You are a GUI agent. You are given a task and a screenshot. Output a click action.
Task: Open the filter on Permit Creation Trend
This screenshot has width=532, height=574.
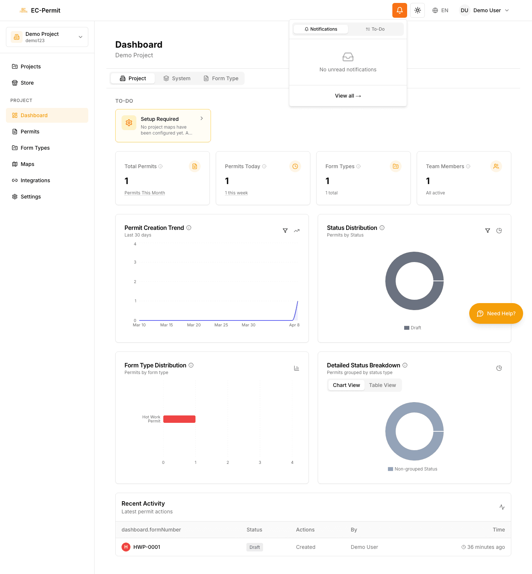click(285, 231)
